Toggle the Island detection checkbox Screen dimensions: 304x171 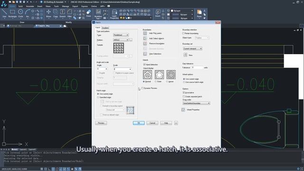tap(144, 65)
